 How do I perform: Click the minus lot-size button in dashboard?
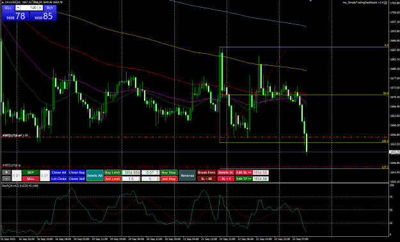pos(6,179)
